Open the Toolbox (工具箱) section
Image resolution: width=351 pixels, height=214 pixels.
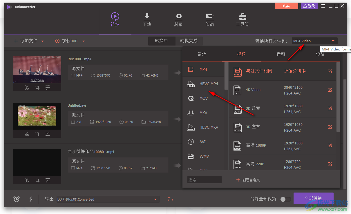[242, 20]
